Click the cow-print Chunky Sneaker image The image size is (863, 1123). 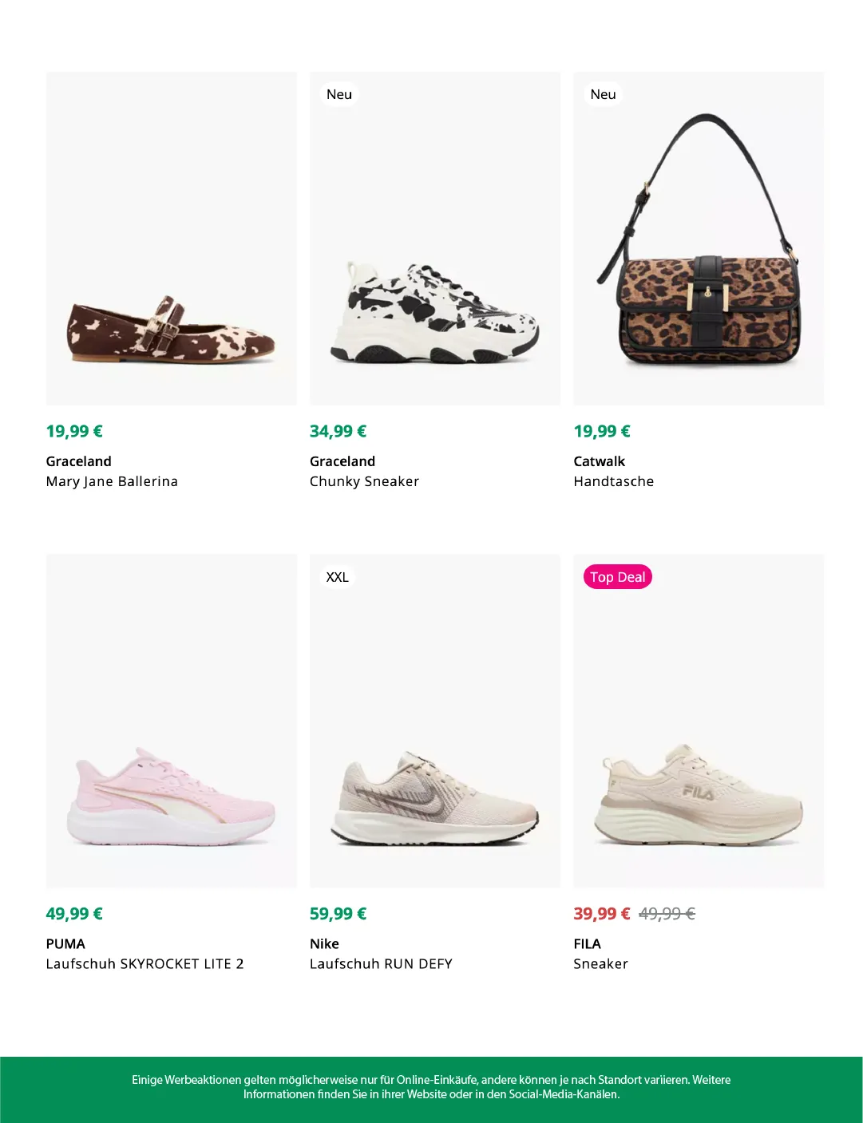click(x=434, y=313)
